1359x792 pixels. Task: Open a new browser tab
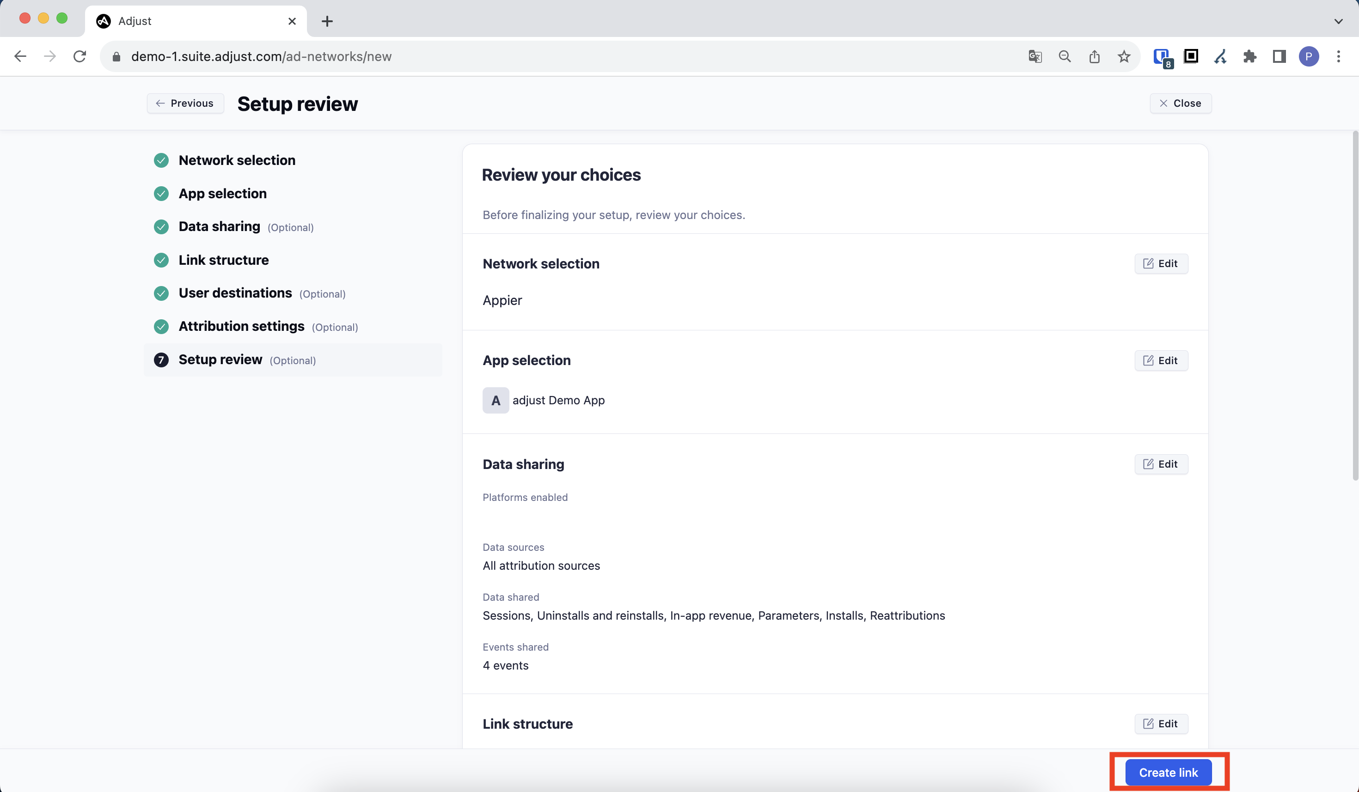tap(327, 21)
